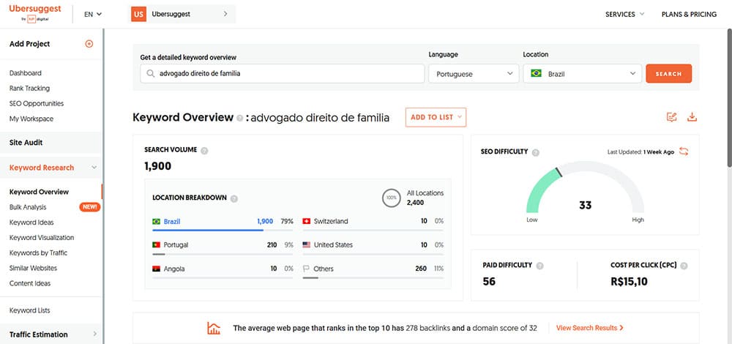
Task: Click help icon beside Search Volume
Action: [204, 150]
